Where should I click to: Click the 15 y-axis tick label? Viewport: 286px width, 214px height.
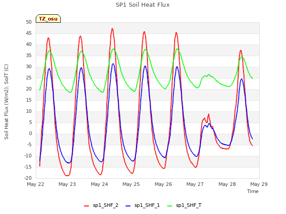click(29, 100)
